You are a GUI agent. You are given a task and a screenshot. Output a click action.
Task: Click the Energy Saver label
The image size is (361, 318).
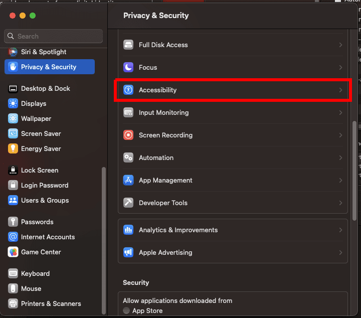tap(41, 149)
